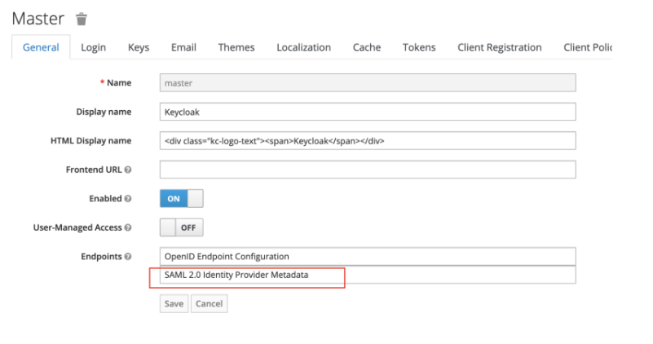Show help icon beside Endpoints label
The width and height of the screenshot is (653, 344).
point(128,257)
